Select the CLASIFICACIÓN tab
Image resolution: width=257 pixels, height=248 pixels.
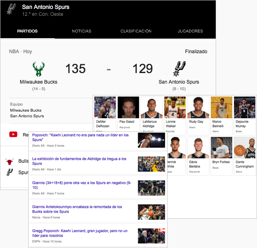click(136, 31)
